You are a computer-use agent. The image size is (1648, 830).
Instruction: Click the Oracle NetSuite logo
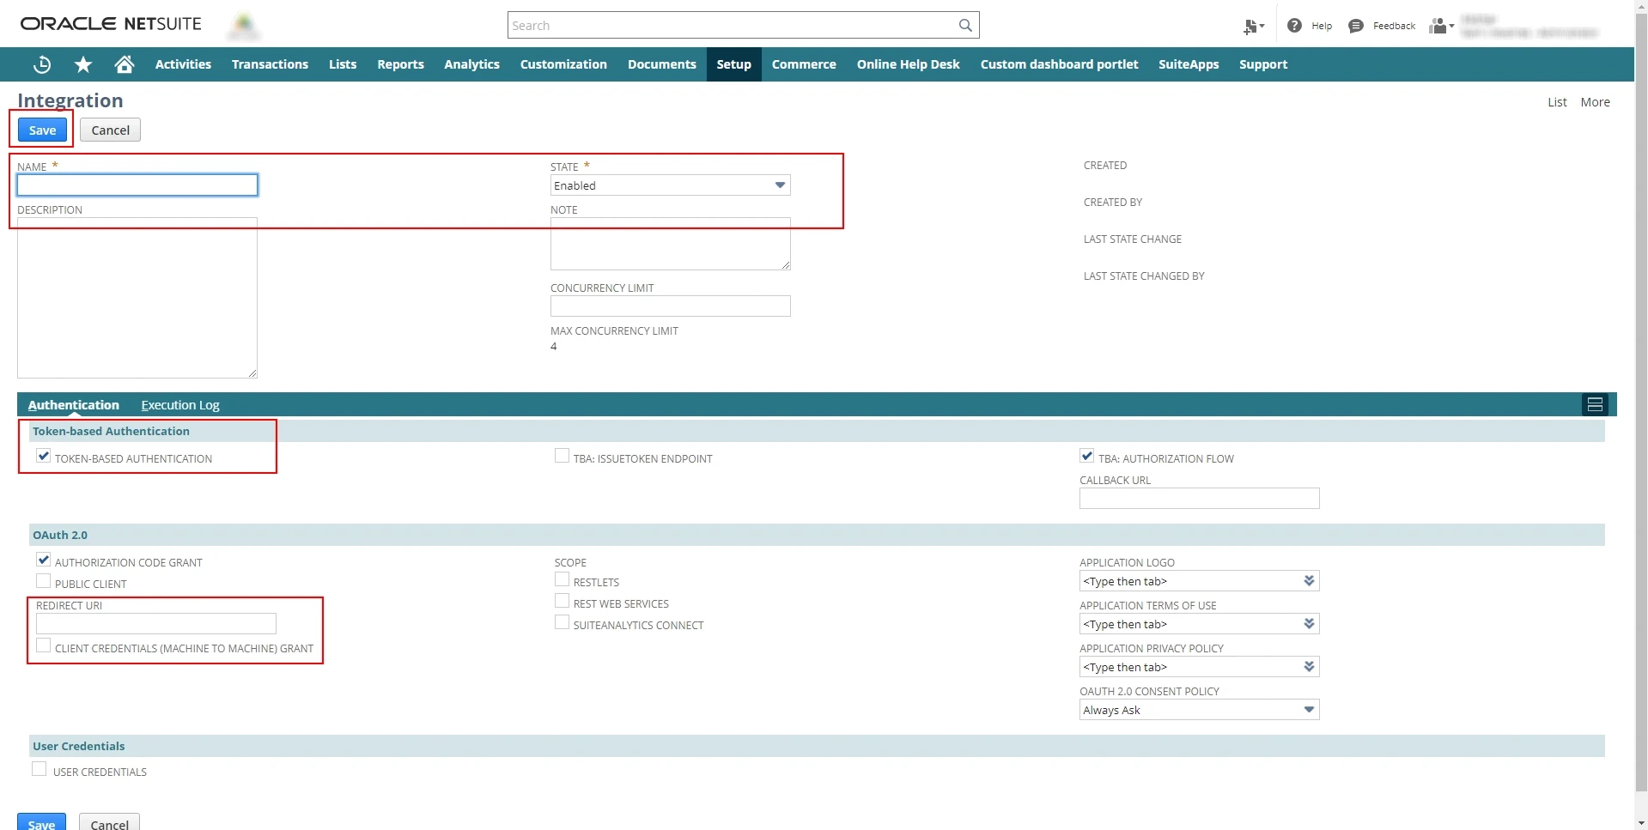pyautogui.click(x=111, y=24)
